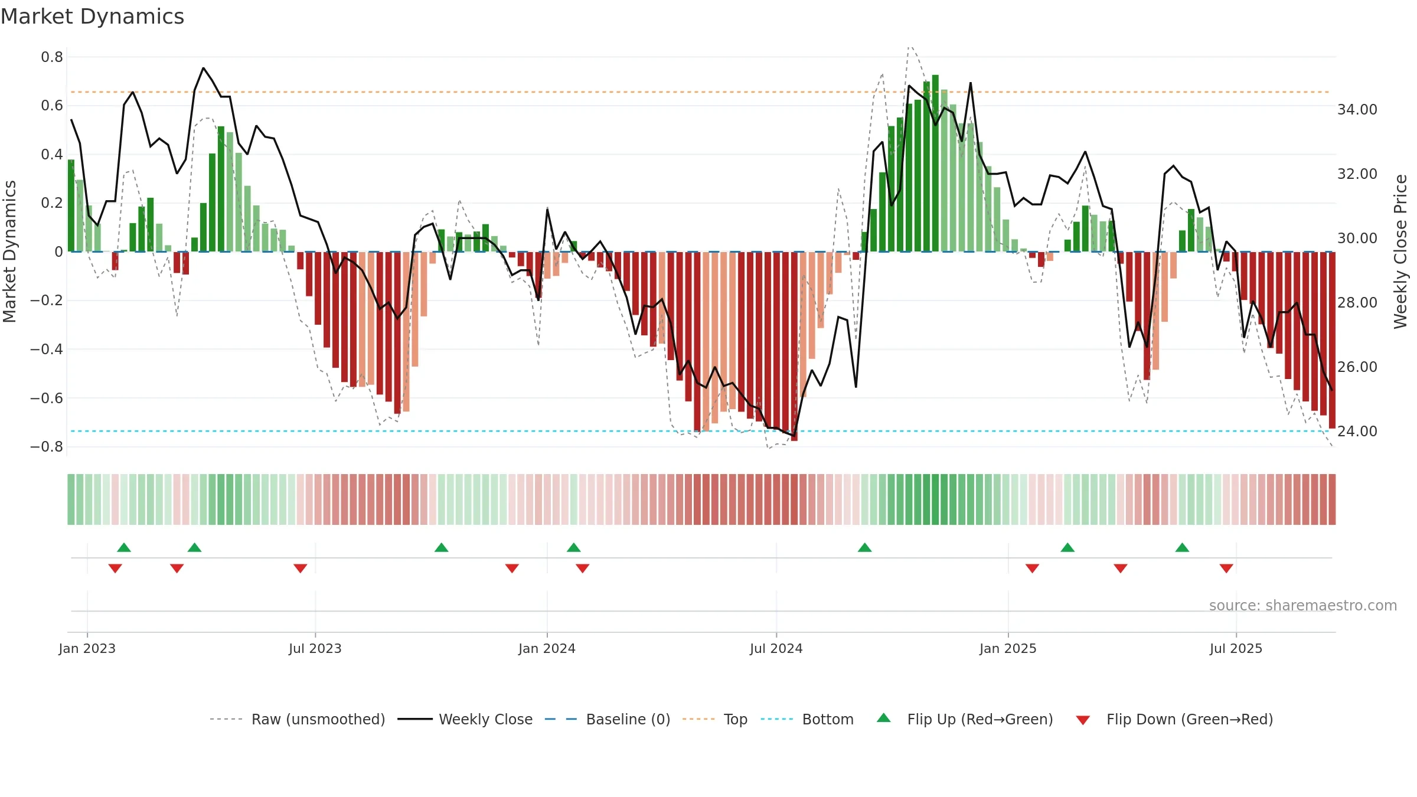Image resolution: width=1417 pixels, height=797 pixels.
Task: Select the green flip-up marker just after Jan 2024
Action: (574, 547)
